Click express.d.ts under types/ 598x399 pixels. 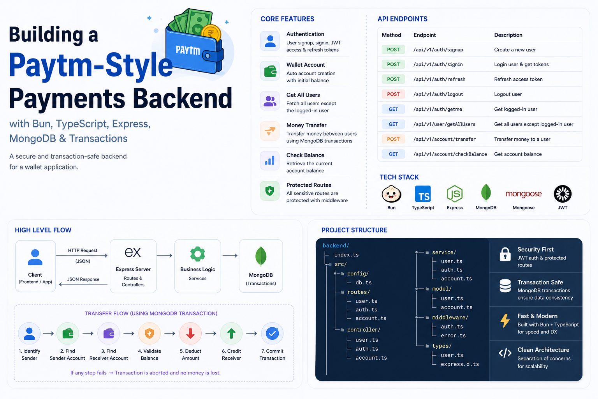(460, 364)
